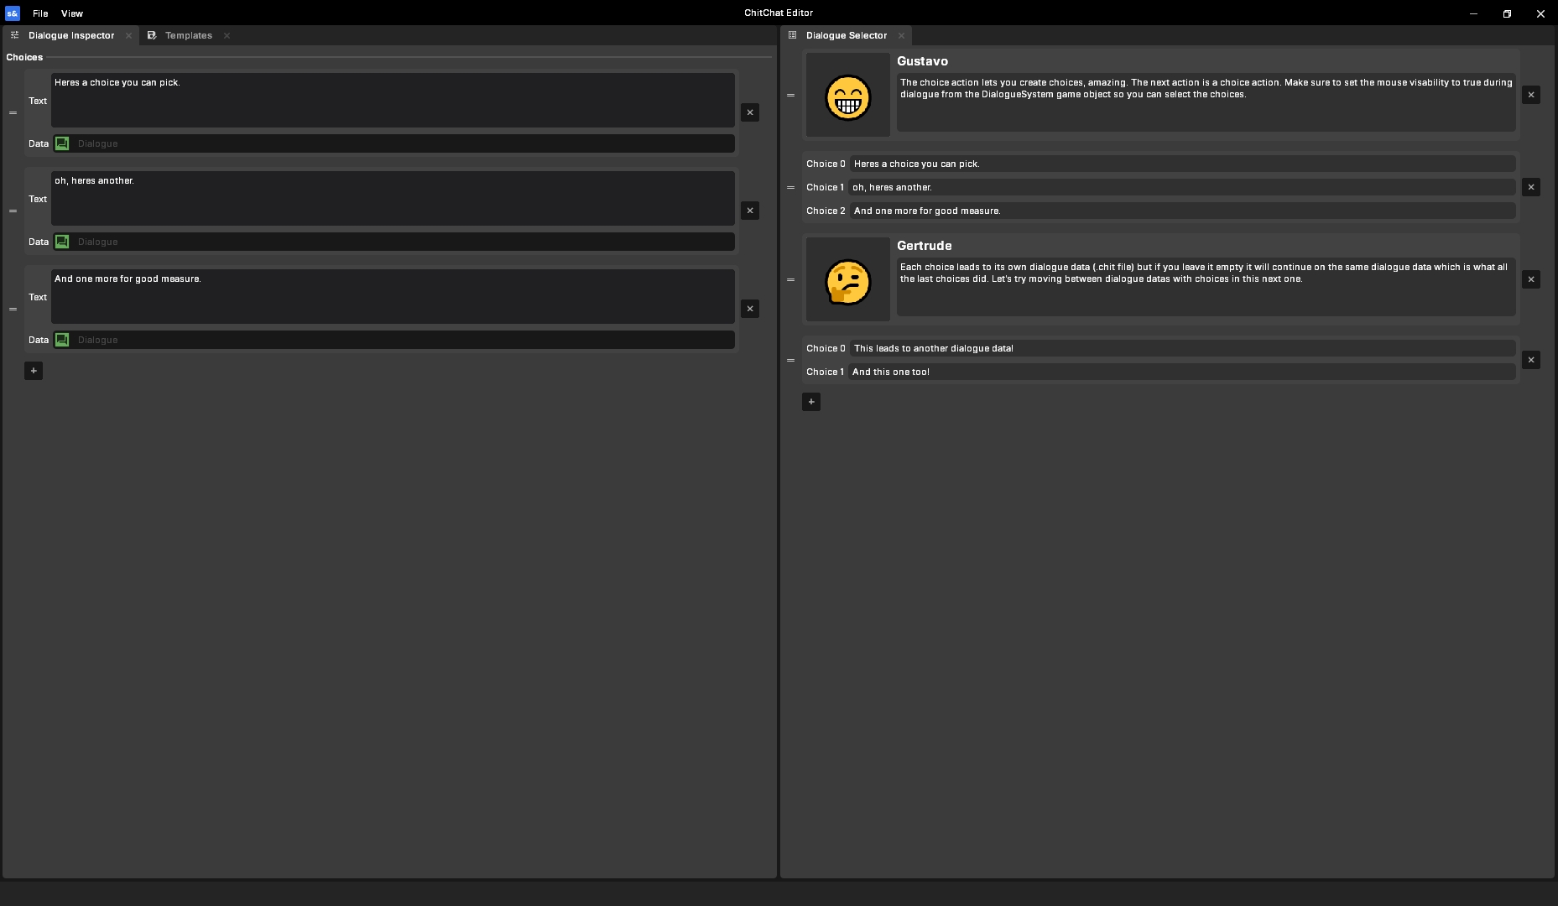Viewport: 1558px width, 906px height.
Task: Click the s&box app logo icon
Action: click(x=12, y=13)
